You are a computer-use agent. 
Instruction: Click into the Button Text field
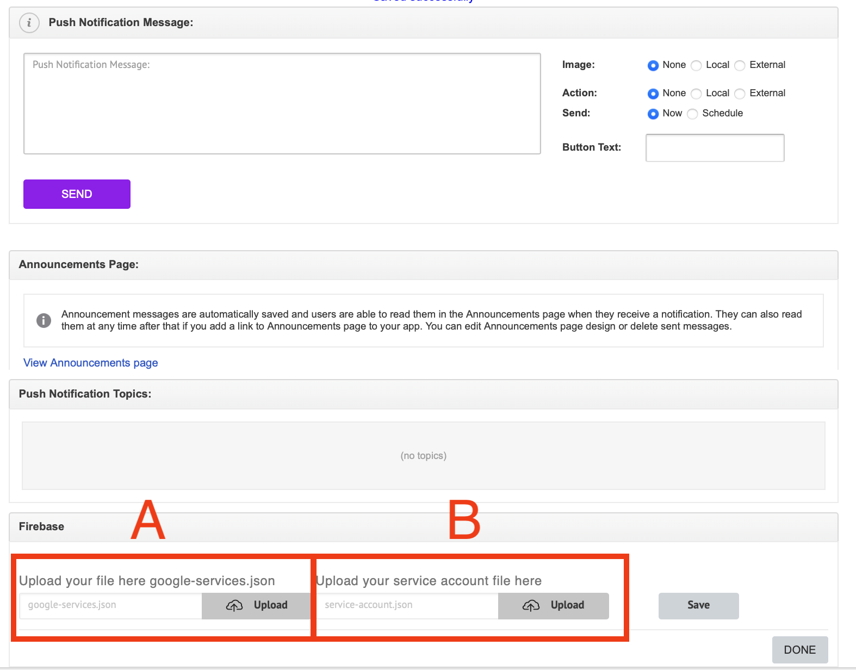click(715, 148)
